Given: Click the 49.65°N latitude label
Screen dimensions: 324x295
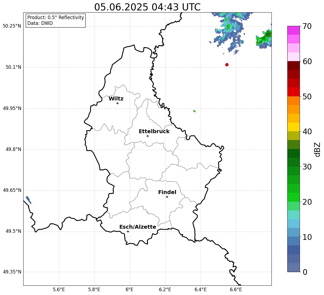Looking at the screenshot, I should (x=12, y=190).
